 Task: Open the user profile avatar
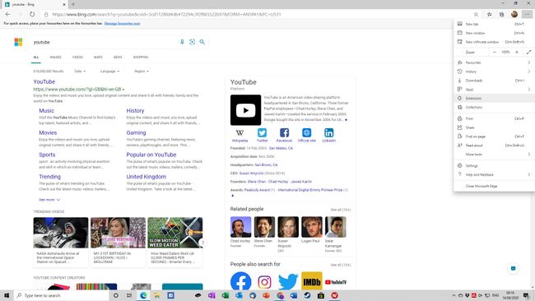click(514, 14)
